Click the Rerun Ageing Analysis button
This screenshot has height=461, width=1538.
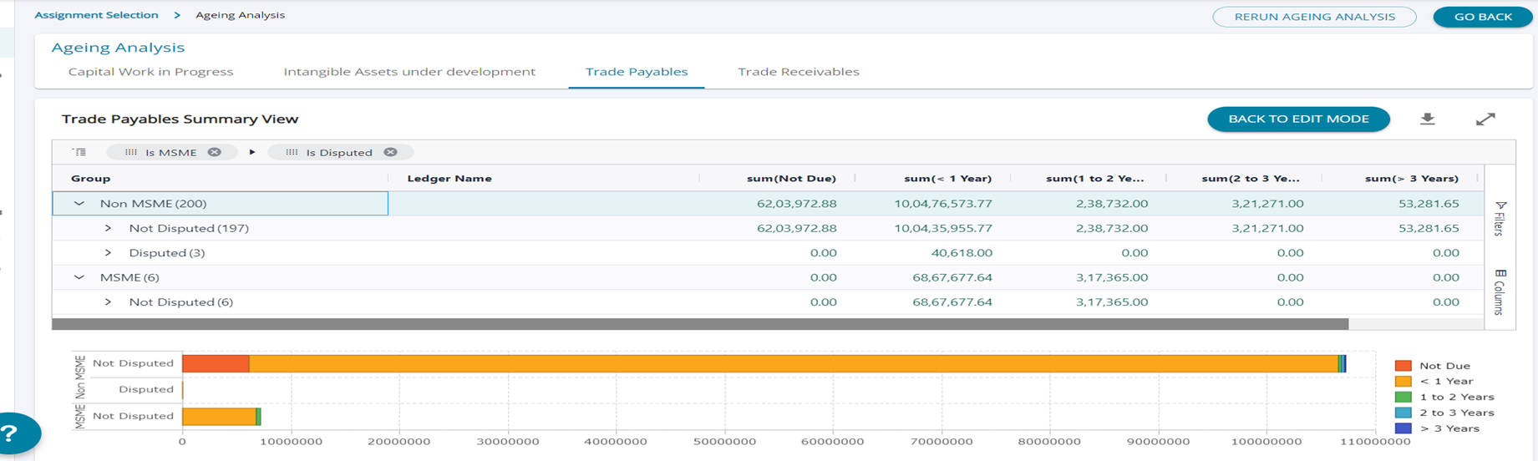(x=1314, y=17)
